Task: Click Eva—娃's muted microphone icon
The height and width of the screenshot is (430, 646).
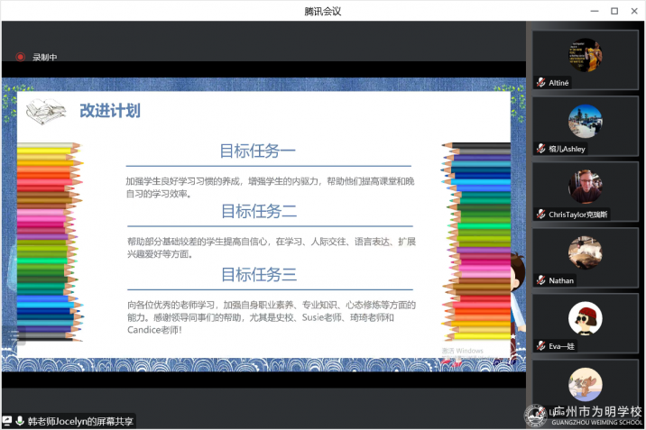Action: coord(541,346)
